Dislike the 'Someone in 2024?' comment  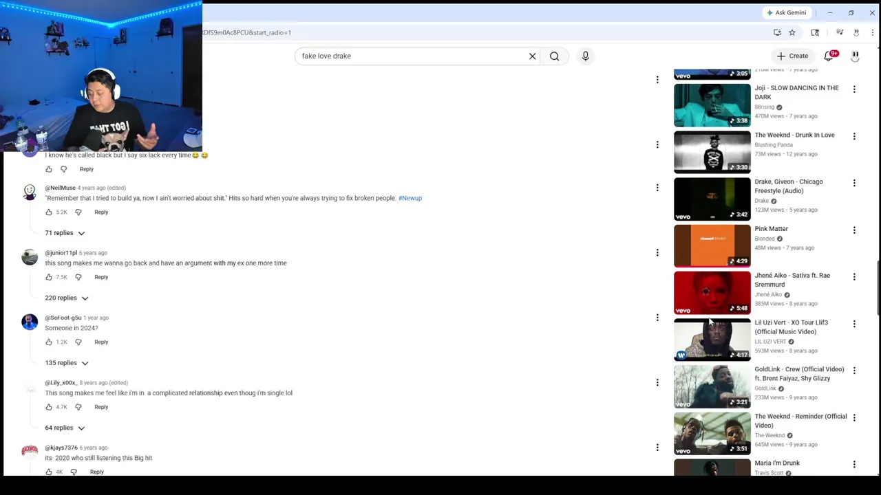(78, 342)
